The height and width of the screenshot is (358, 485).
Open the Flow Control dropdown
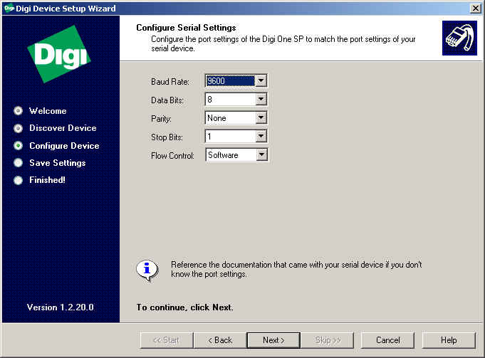[261, 154]
